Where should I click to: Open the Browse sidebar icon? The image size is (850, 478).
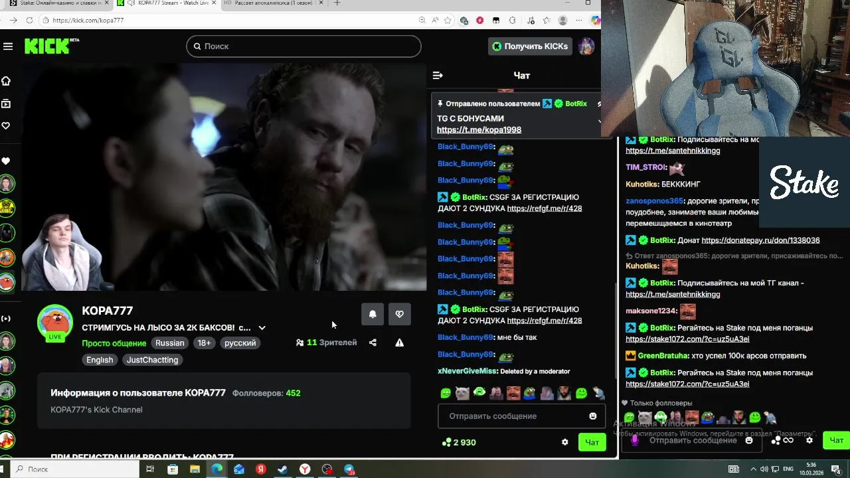(x=6, y=104)
